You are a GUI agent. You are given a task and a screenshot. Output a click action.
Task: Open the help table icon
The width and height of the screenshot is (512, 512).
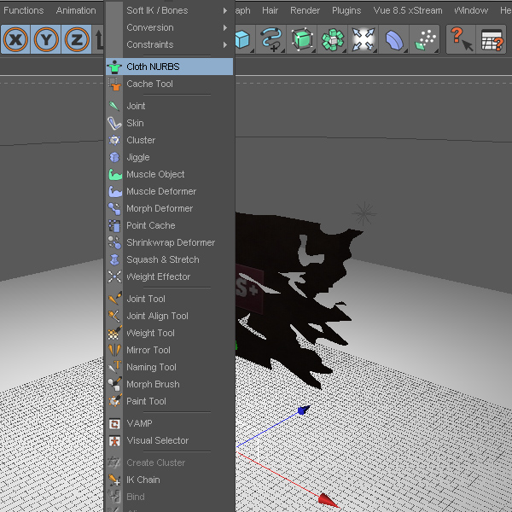pyautogui.click(x=492, y=39)
